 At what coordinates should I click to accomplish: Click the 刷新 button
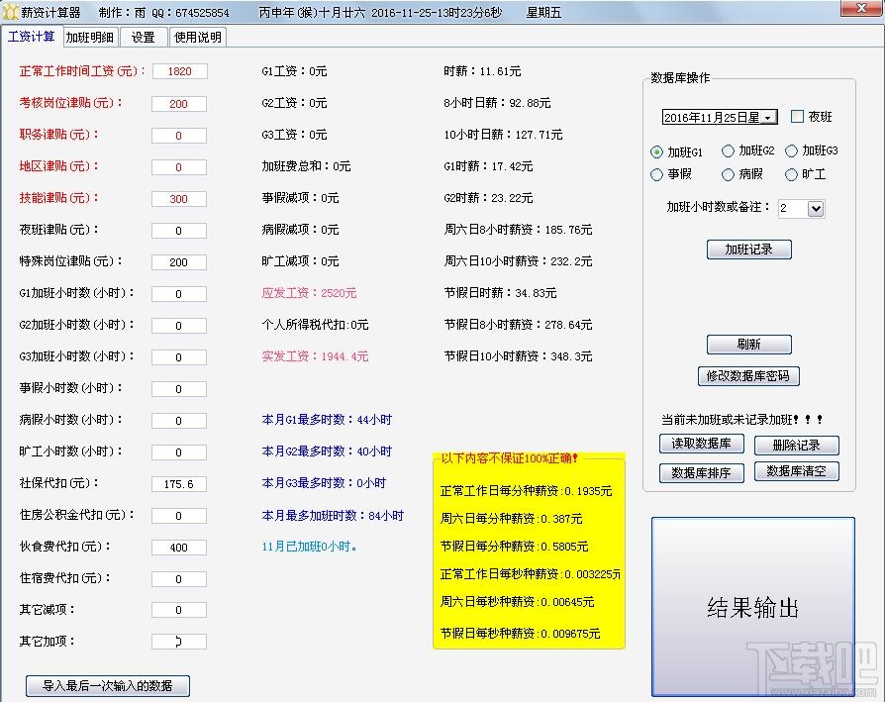(749, 345)
